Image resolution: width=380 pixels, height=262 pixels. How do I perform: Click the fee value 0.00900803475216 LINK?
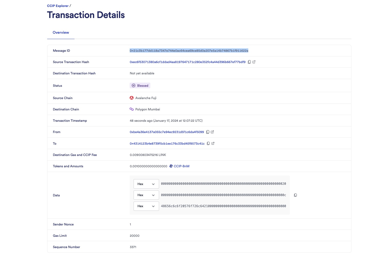148,155
